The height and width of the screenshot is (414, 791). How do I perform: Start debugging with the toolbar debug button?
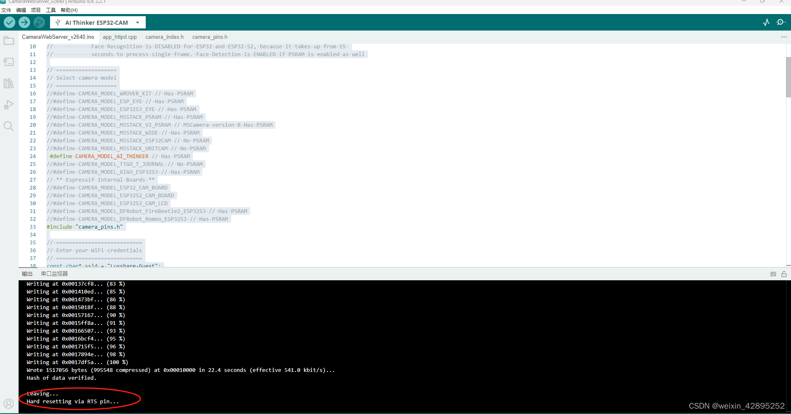tap(39, 22)
